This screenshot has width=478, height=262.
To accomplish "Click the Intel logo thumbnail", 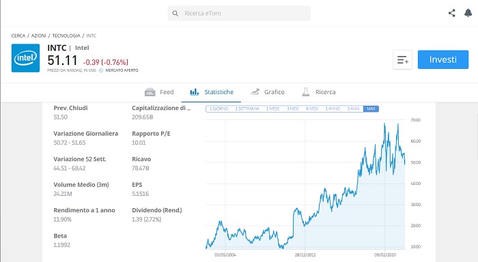I will (x=26, y=58).
